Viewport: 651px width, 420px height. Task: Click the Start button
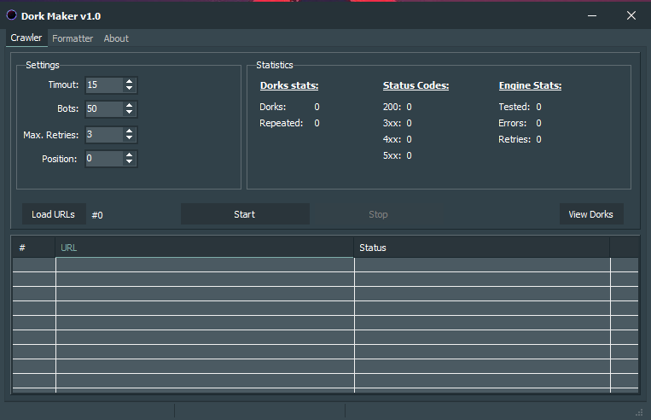pos(245,214)
